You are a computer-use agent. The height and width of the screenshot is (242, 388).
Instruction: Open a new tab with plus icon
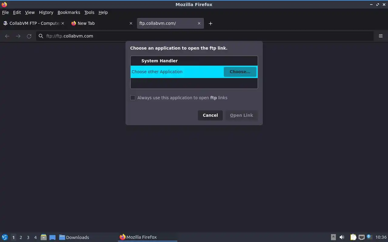pos(210,23)
